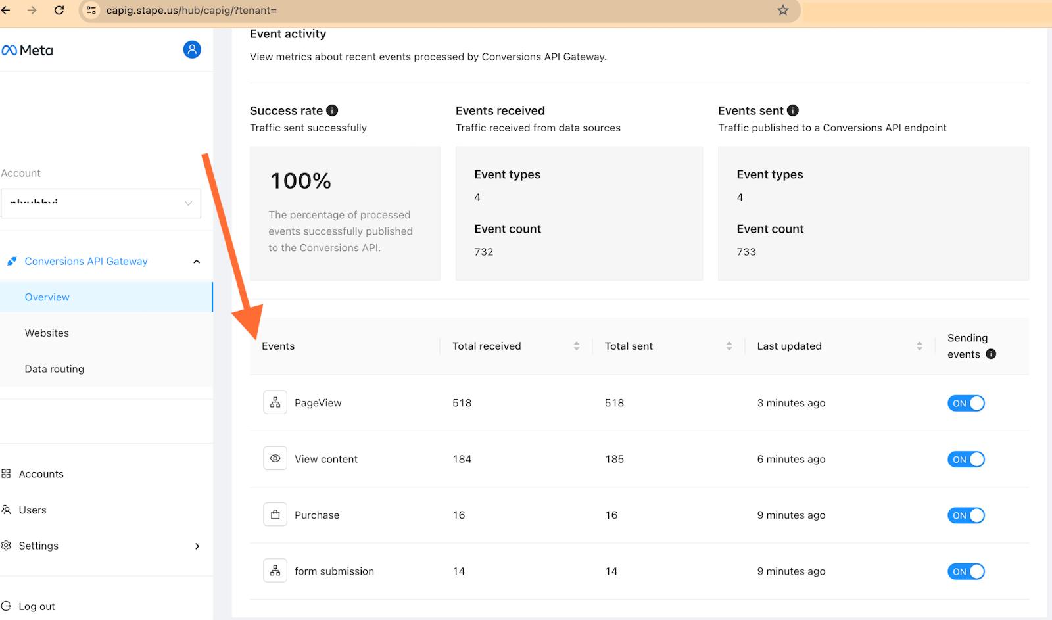Open Settings in sidebar
Screen dimensions: 1052x620
[38, 546]
